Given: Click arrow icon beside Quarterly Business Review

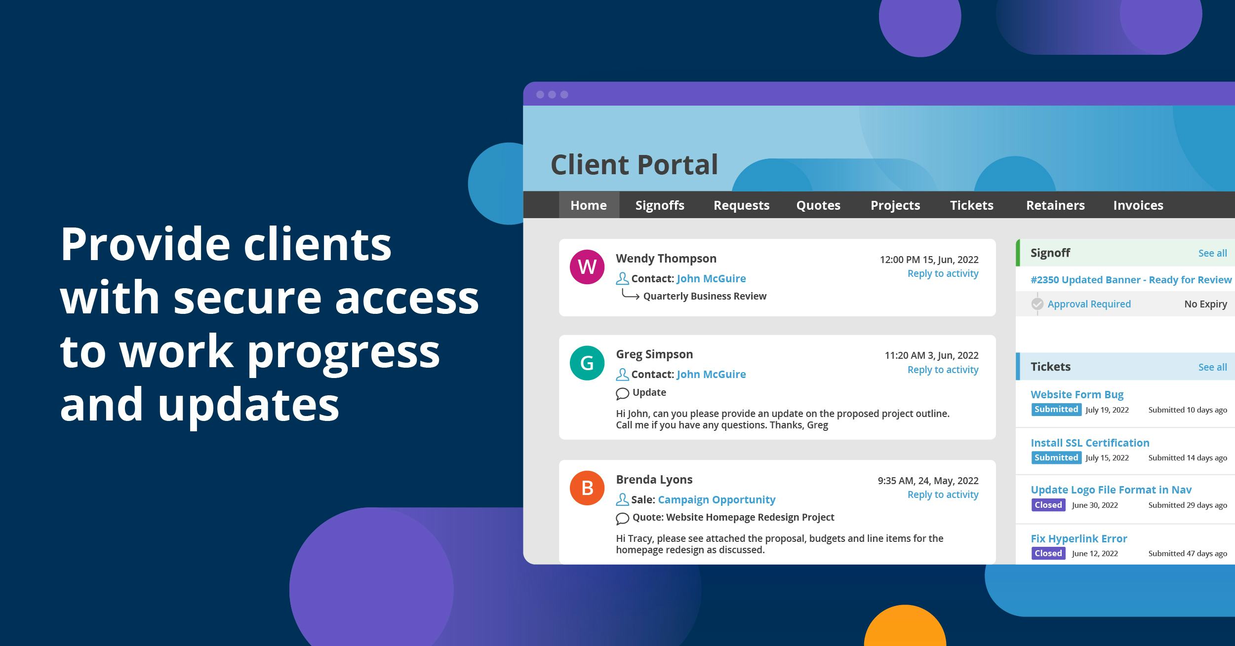Looking at the screenshot, I should [630, 295].
